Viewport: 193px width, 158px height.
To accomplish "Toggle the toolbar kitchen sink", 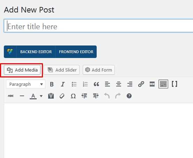I will pyautogui.click(x=163, y=84).
